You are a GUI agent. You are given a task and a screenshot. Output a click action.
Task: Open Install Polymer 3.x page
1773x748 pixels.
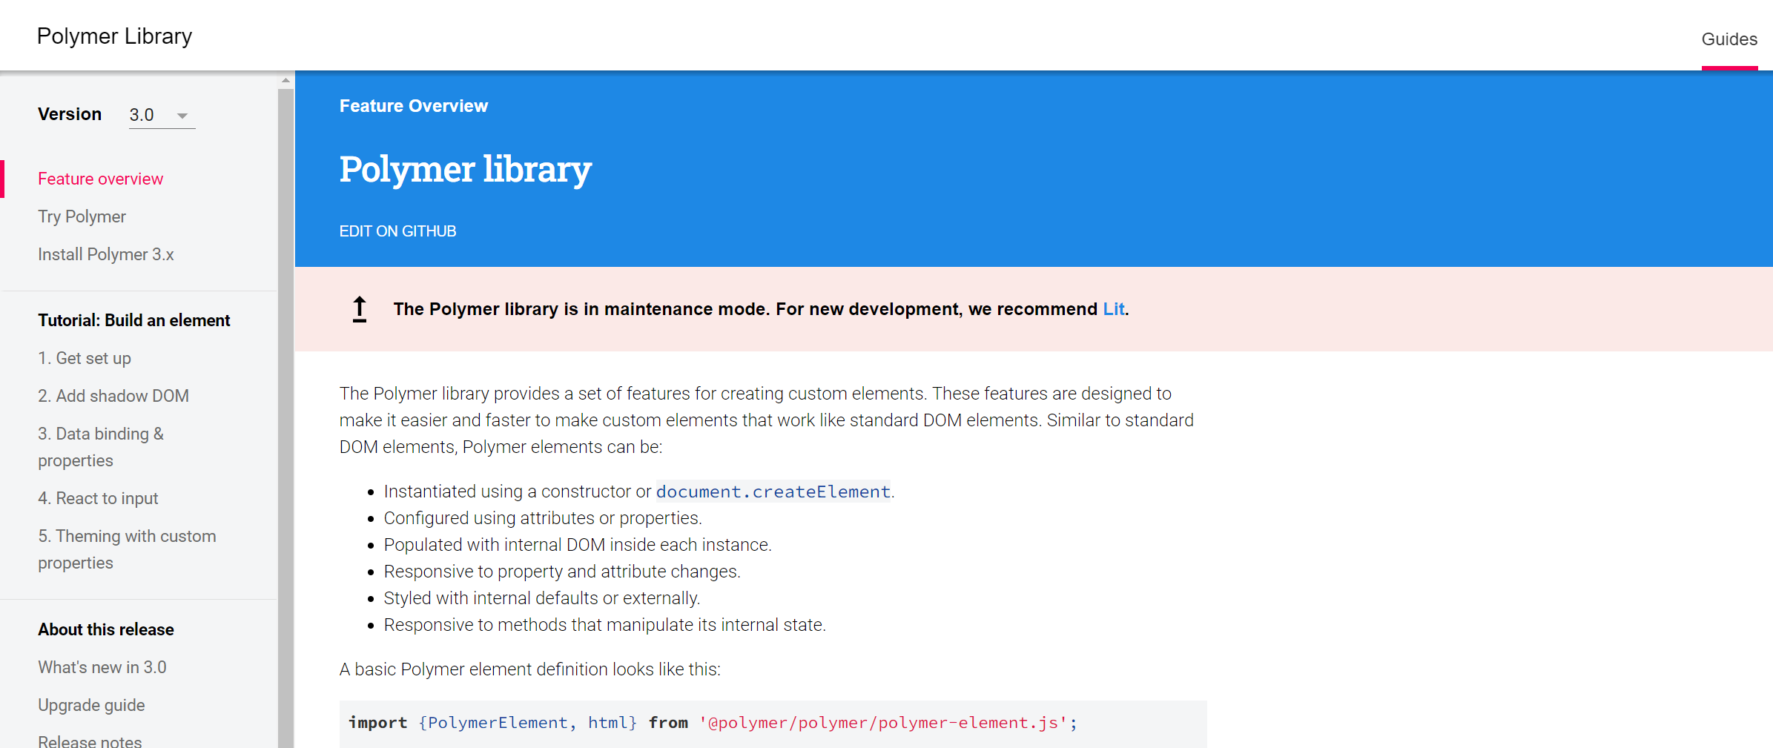[x=105, y=254]
